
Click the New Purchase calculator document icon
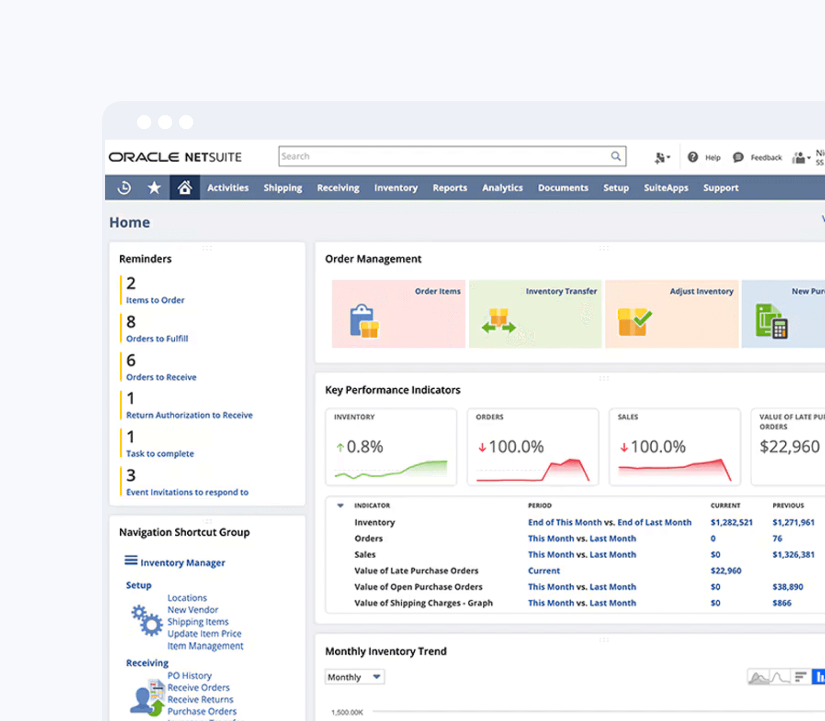click(x=771, y=321)
